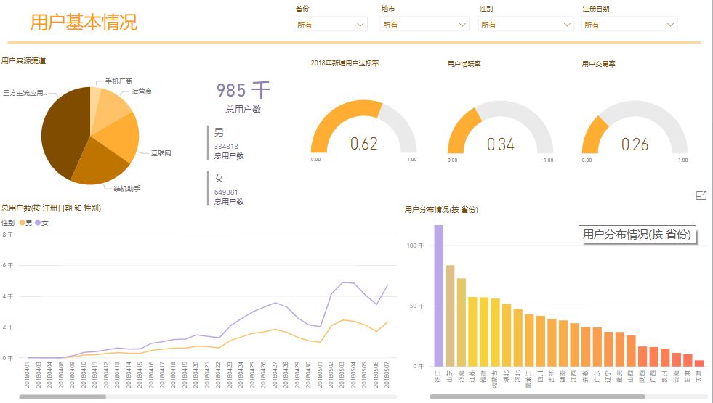Select the red 天津 bar

point(699,362)
